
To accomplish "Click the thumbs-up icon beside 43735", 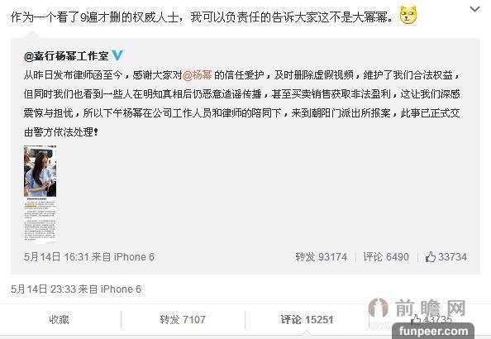I will 416,320.
